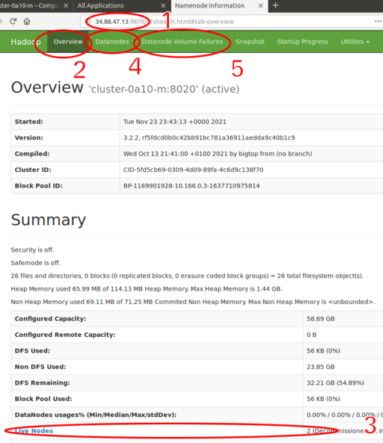Click the Hadoop brand link
Image resolution: width=383 pixels, height=443 pixels.
(x=25, y=42)
